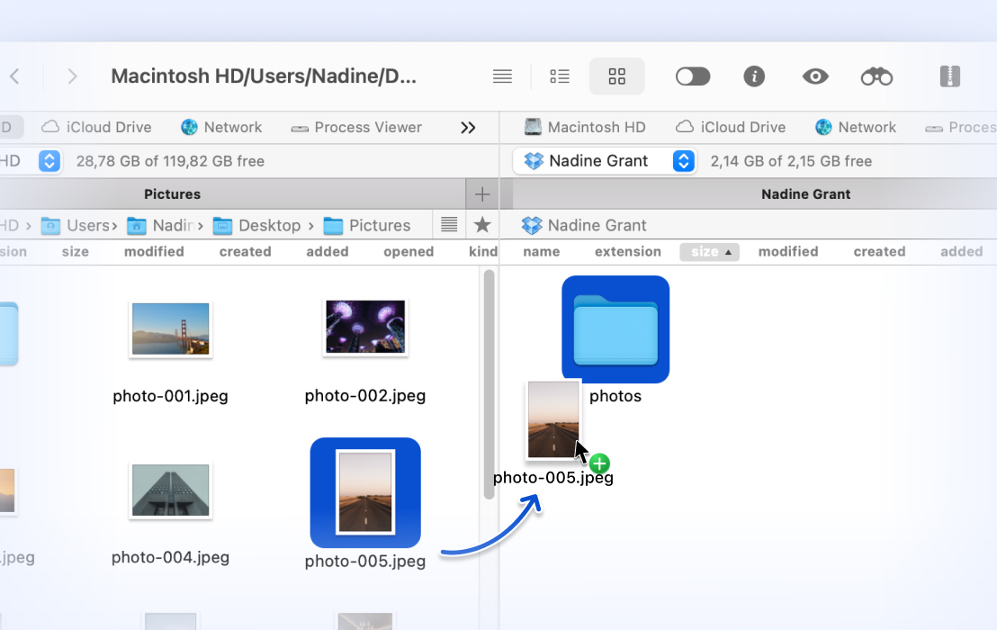Start a search using the binoculars icon

pyautogui.click(x=876, y=76)
